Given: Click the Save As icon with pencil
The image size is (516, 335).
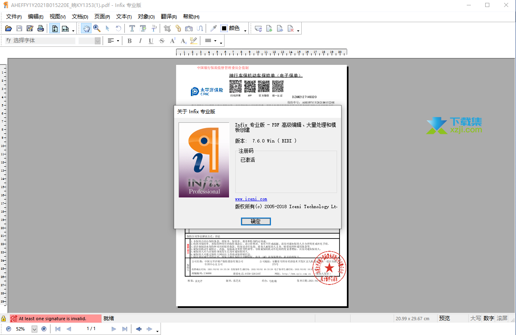Looking at the screenshot, I should (30, 28).
